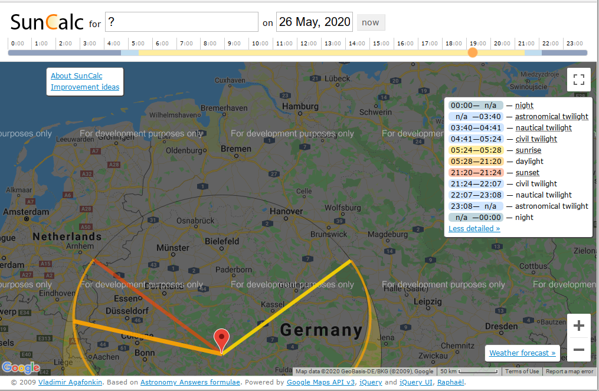Click the dark orange sunset direction line

point(158,307)
